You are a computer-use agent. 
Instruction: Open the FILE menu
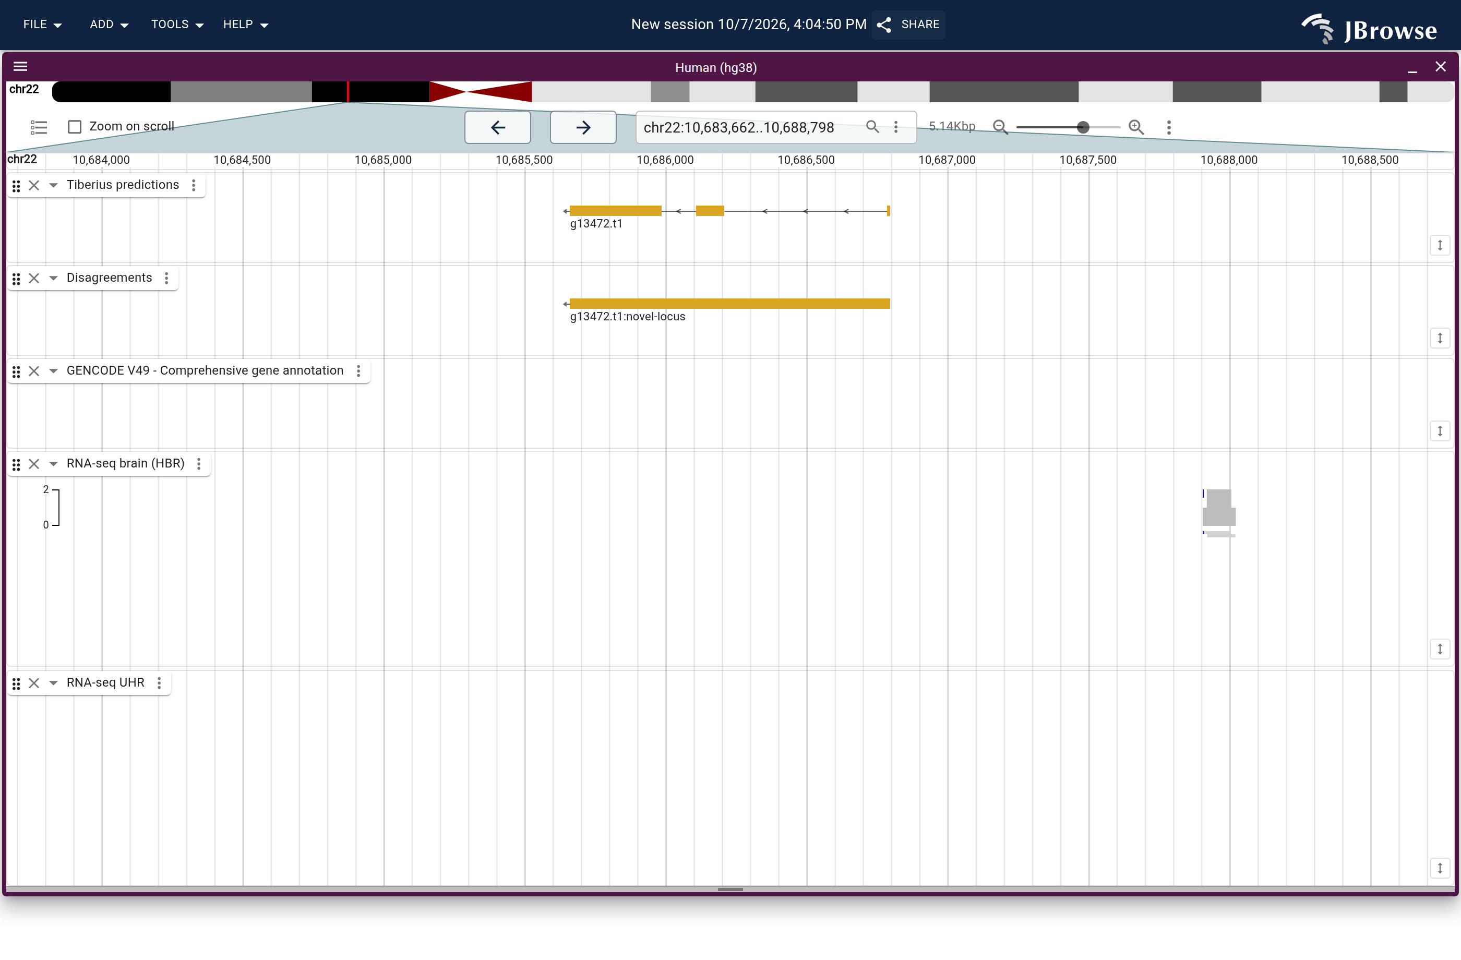(x=42, y=25)
